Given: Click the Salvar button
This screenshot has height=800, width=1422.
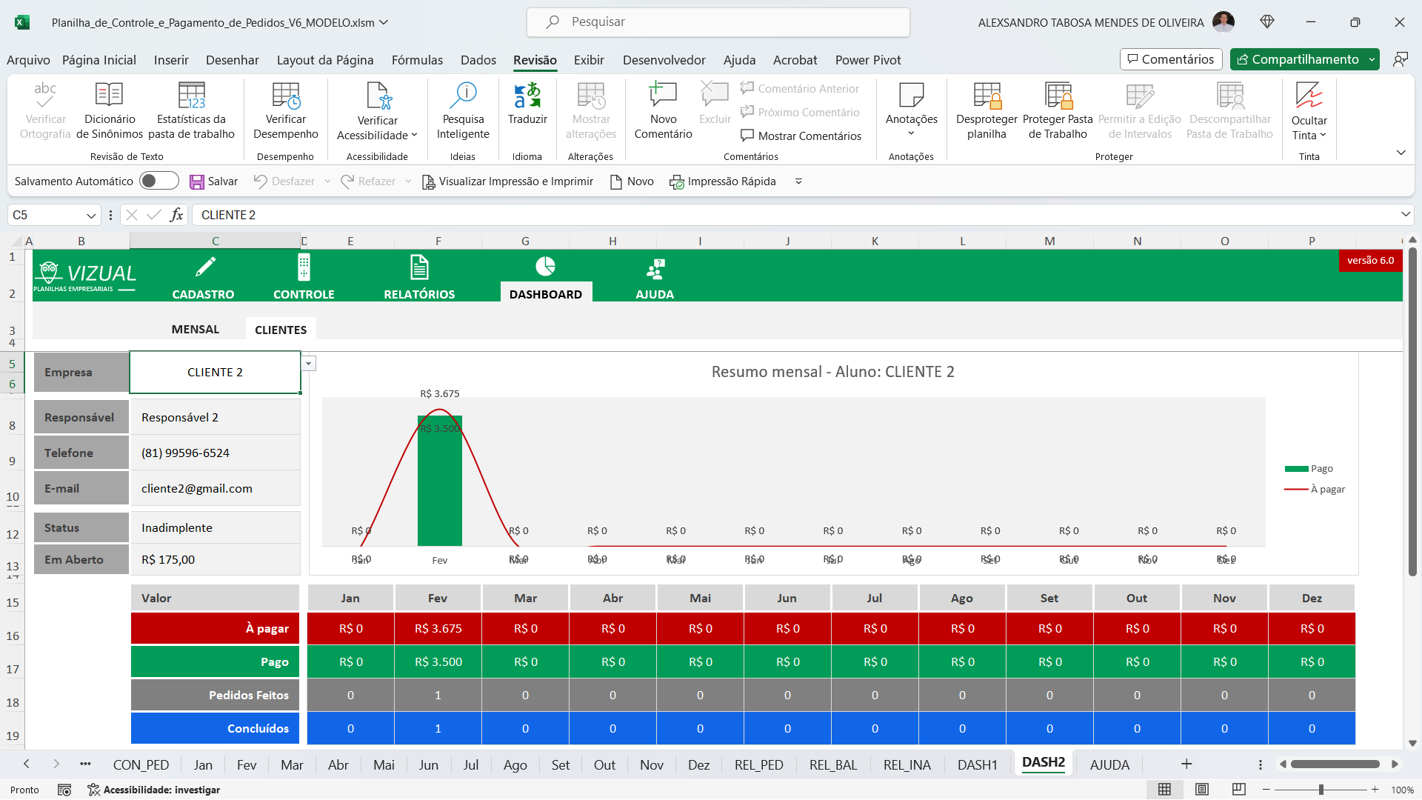Looking at the screenshot, I should [213, 181].
